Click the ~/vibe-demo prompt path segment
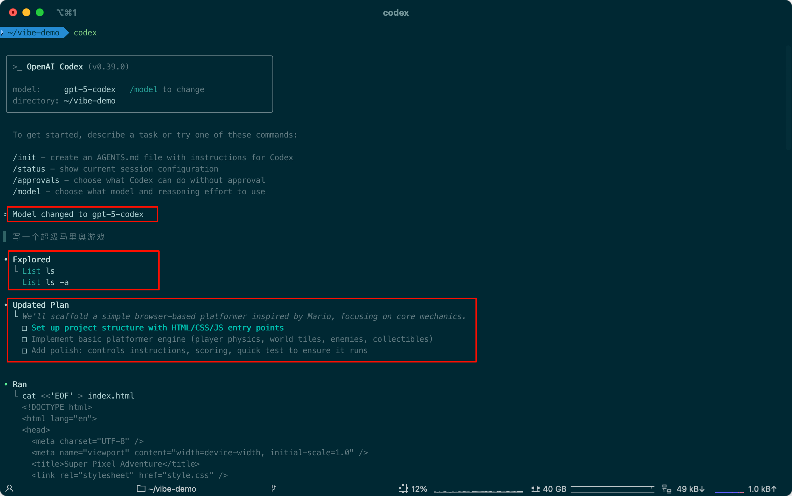This screenshot has height=496, width=792. 33,33
